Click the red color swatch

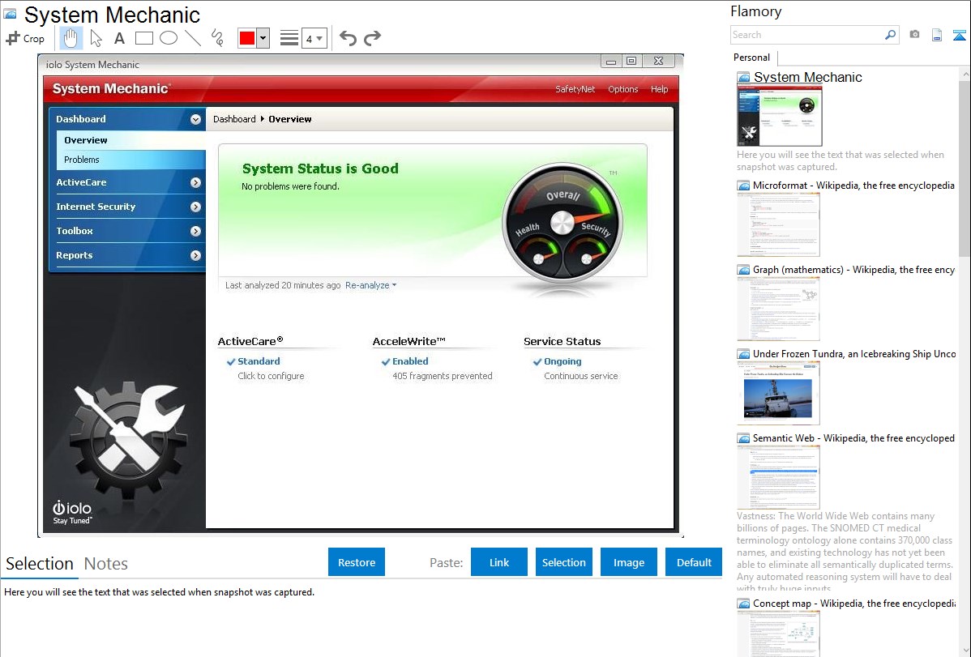point(247,38)
